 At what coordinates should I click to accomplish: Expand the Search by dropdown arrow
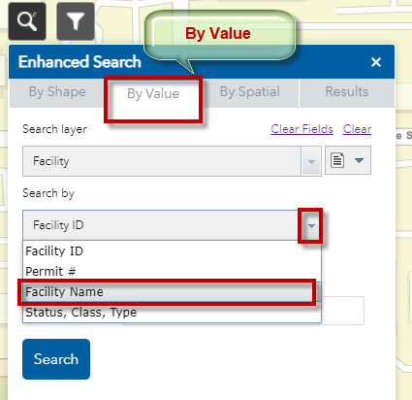(x=311, y=225)
